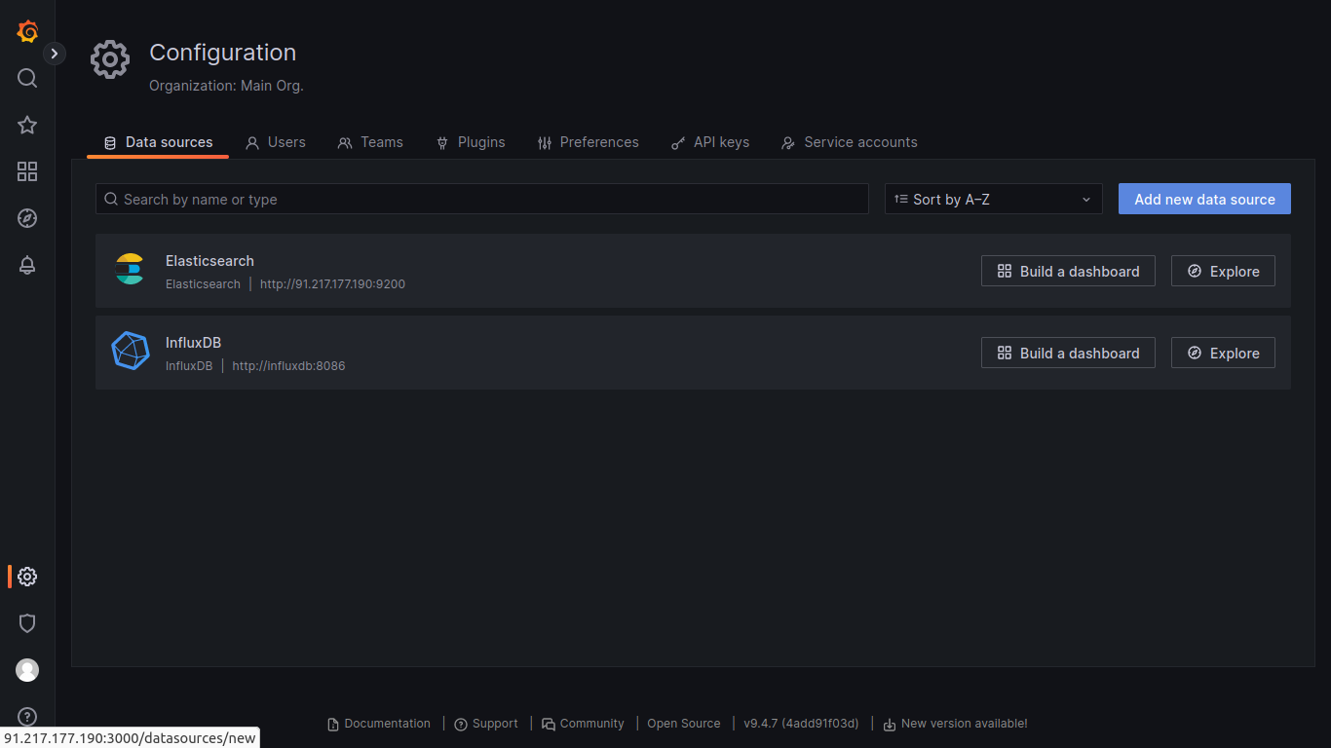
Task: Switch to the Teams tab
Action: coord(370,142)
